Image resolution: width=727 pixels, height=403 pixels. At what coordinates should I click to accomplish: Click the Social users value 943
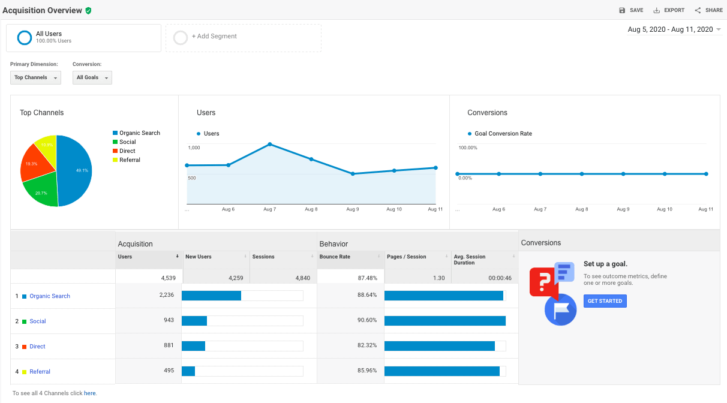[168, 320]
